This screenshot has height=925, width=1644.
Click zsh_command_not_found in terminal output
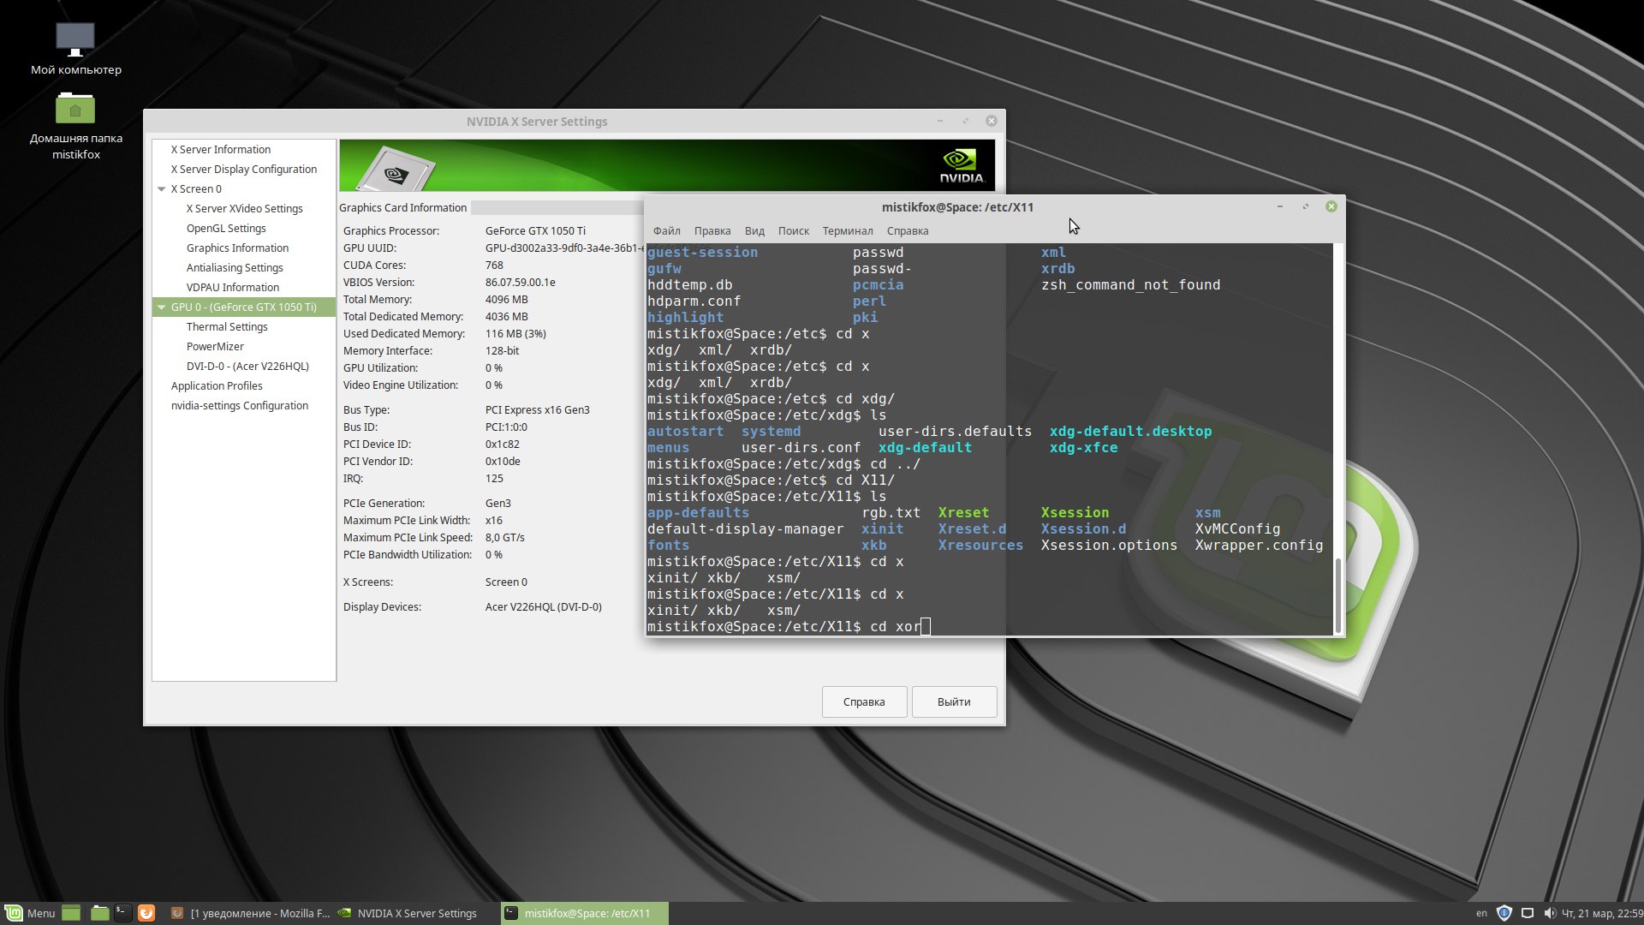point(1130,284)
